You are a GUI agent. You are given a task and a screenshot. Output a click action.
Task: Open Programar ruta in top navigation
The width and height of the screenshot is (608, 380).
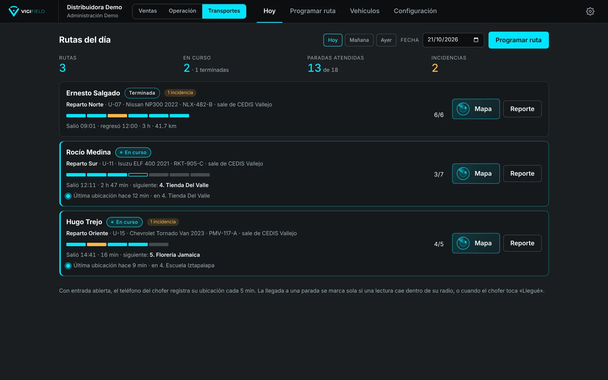tap(313, 11)
